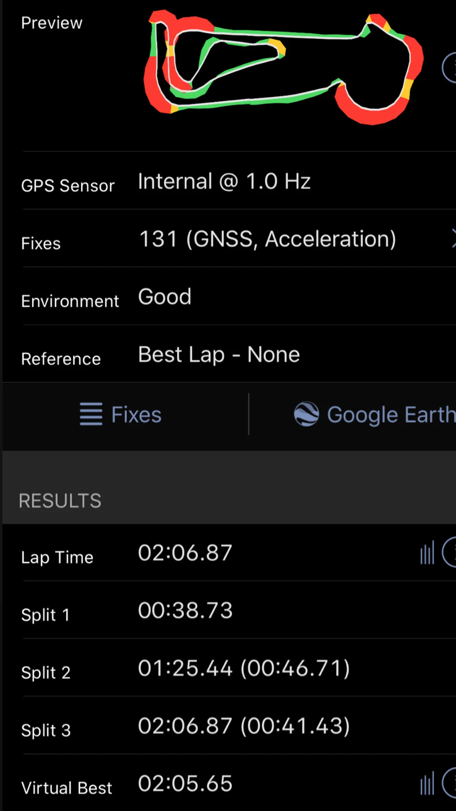Image resolution: width=456 pixels, height=811 pixels.
Task: Open the chart icon beside Lap Time
Action: tap(427, 553)
